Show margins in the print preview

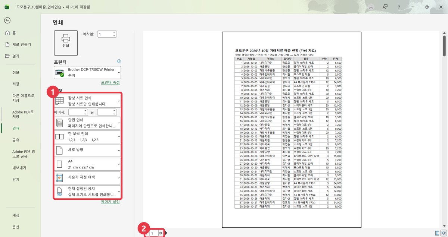coord(437,233)
